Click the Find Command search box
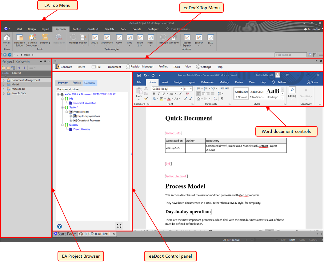Image resolution: width=324 pixels, height=262 pixels. coord(181,29)
